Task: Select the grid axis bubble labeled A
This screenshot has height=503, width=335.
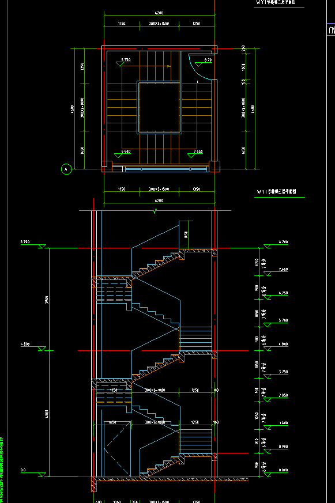Action: [66, 169]
